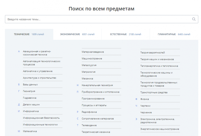Open the Геометрия subject
Viewport: 201px width, 136px height.
point(29,91)
